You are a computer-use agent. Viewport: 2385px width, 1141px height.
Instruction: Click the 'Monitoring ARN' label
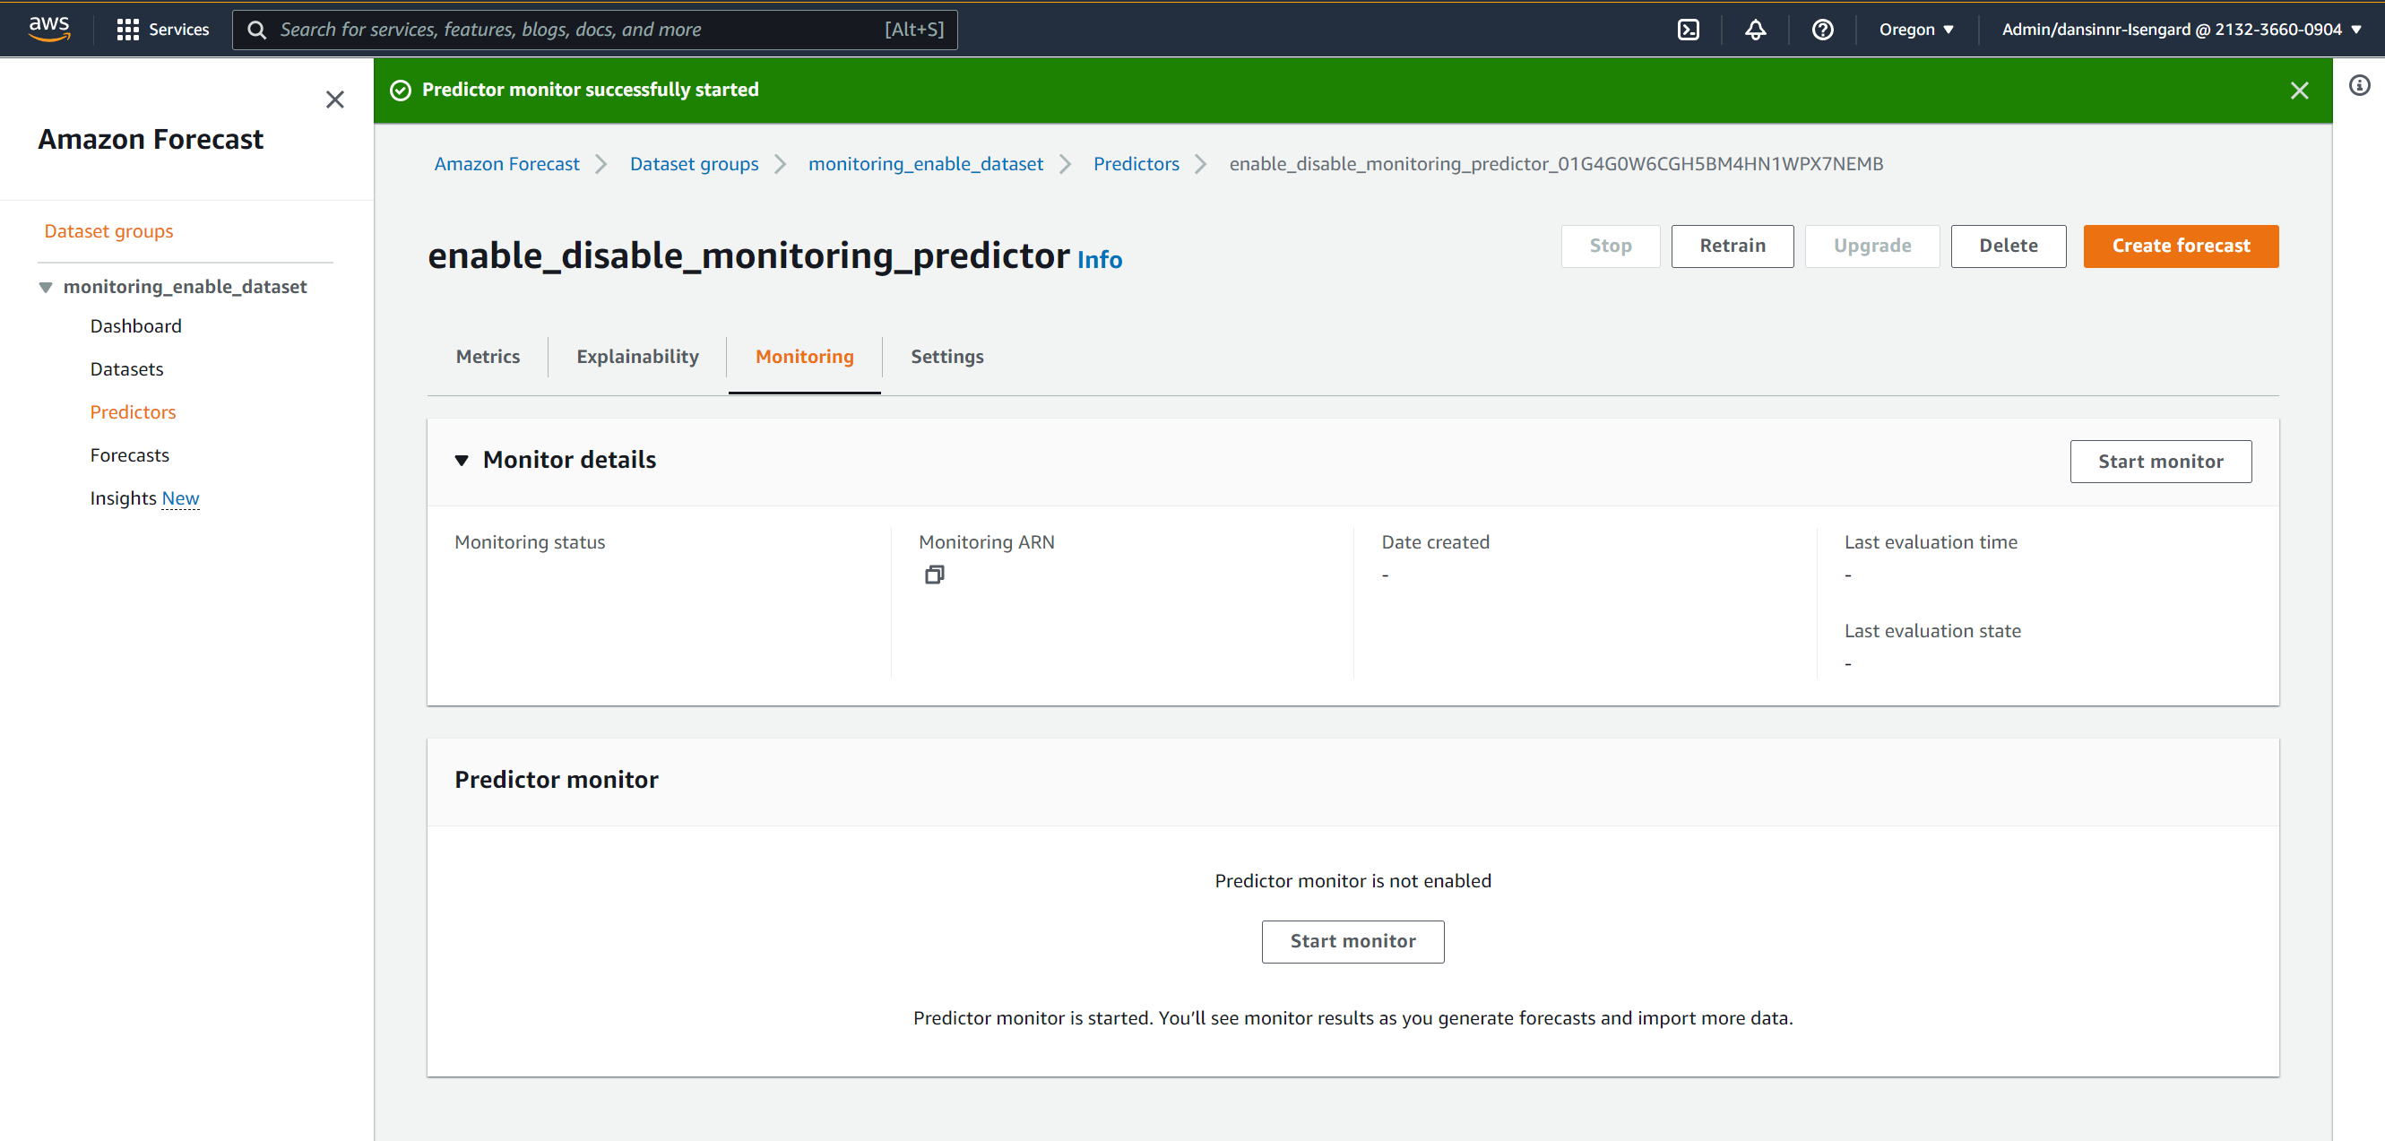click(985, 543)
